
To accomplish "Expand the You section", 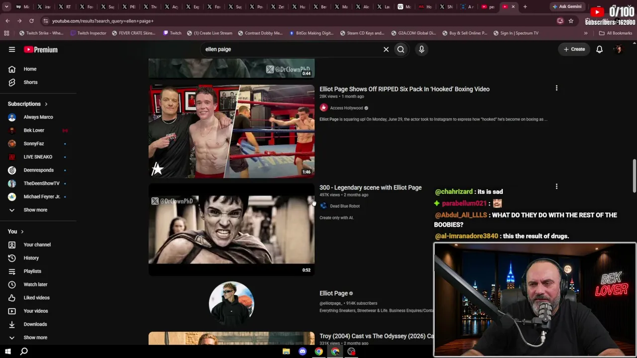I will (x=16, y=232).
